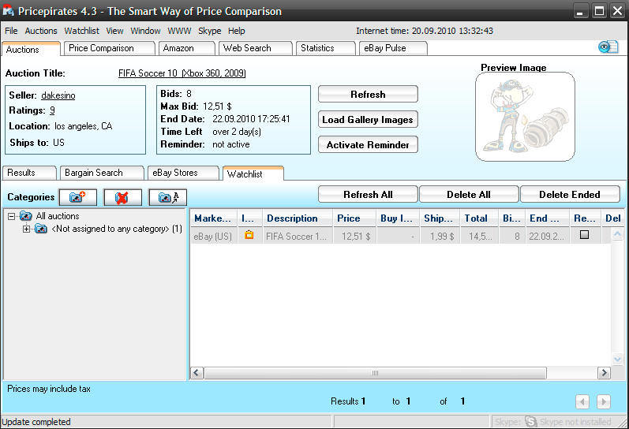Open the Window menu
The image size is (629, 429).
[145, 31]
